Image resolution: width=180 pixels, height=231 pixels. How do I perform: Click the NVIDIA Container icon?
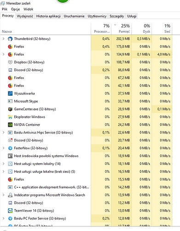click(x=10, y=125)
